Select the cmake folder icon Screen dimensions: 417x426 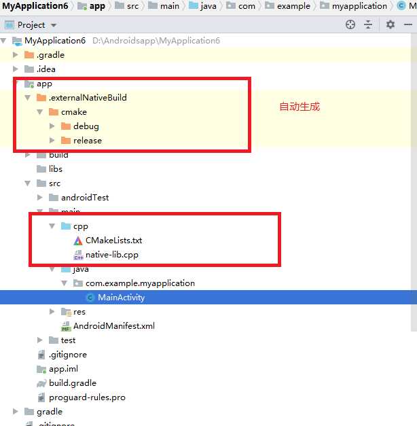click(x=54, y=112)
